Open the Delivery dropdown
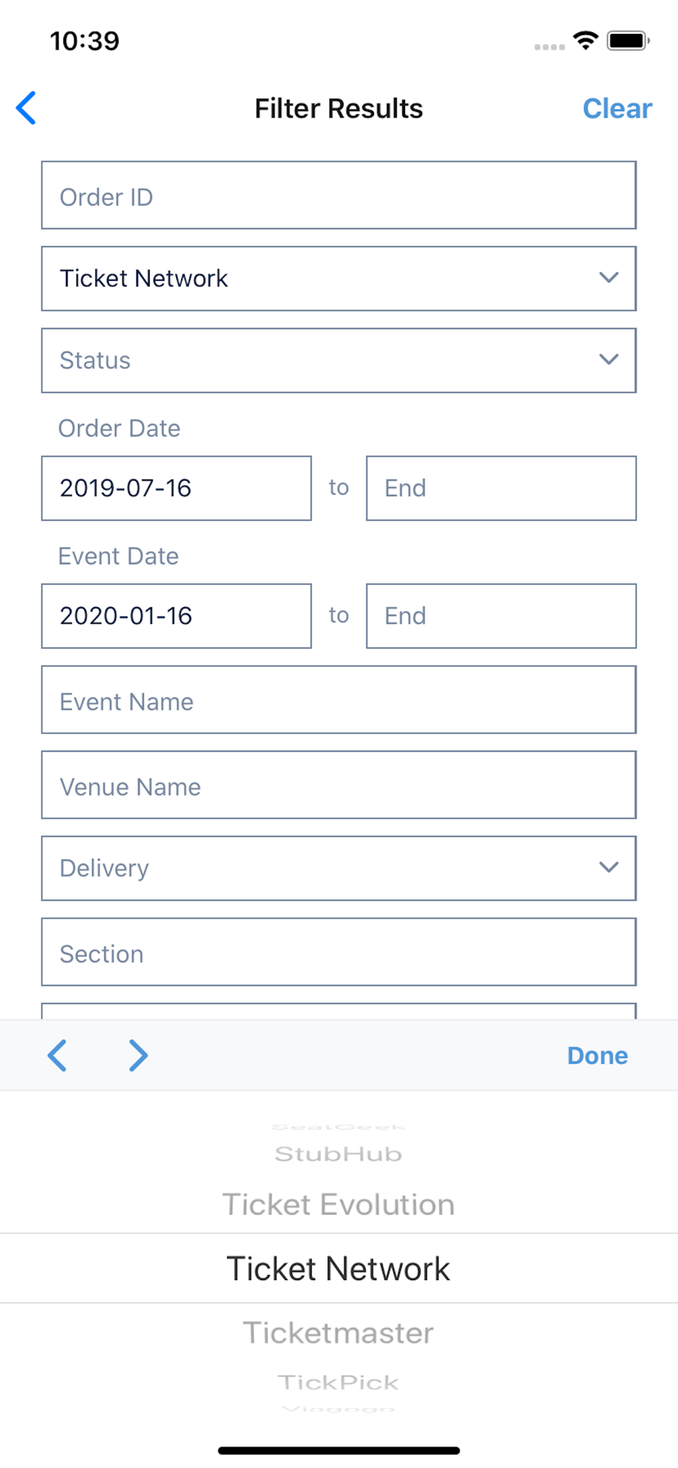The height and width of the screenshot is (1468, 678). click(338, 868)
